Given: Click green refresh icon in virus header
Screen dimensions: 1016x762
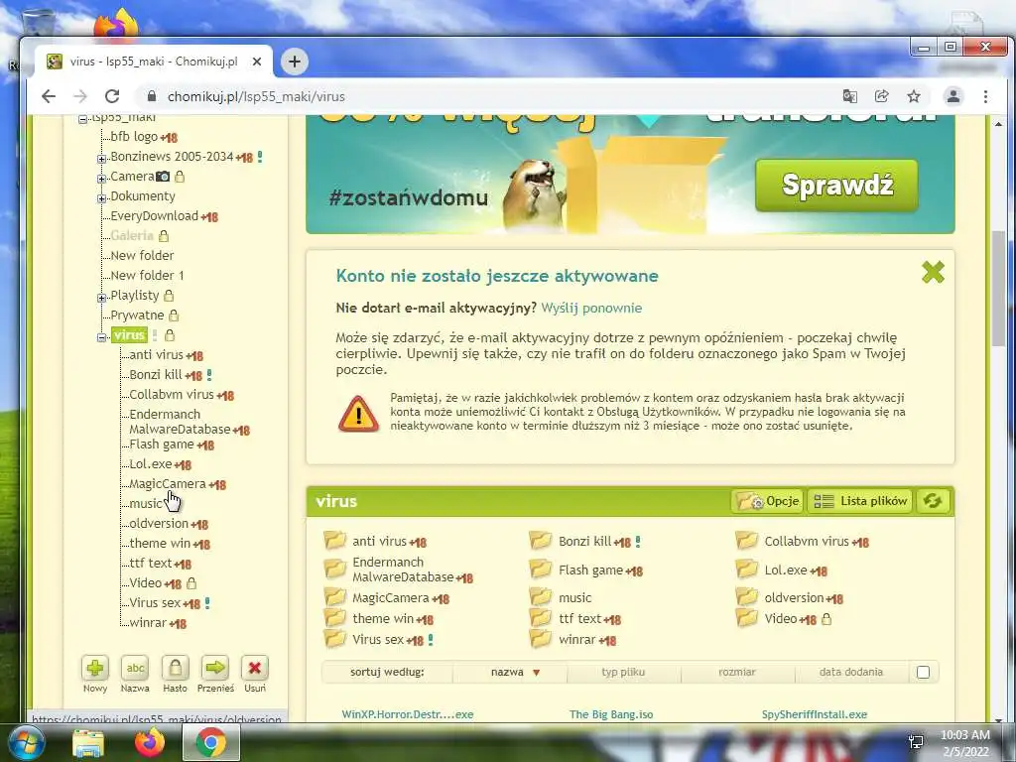Looking at the screenshot, I should [933, 501].
